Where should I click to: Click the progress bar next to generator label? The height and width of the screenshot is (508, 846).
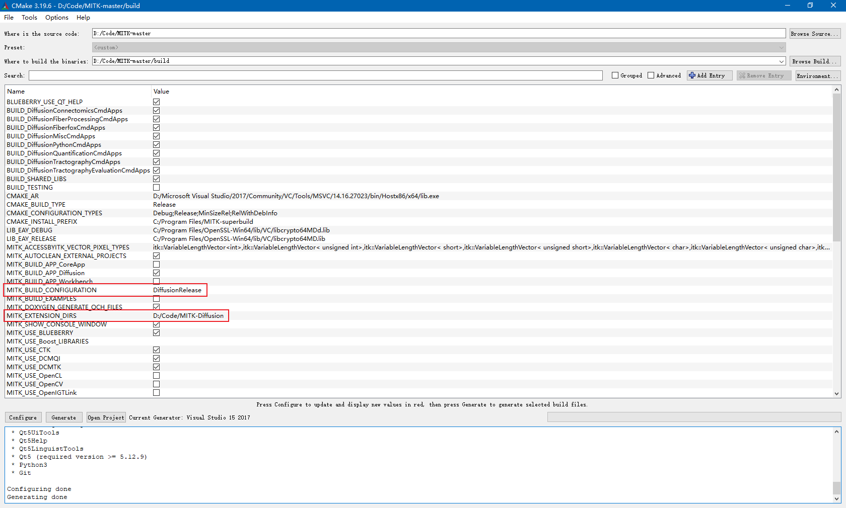694,417
